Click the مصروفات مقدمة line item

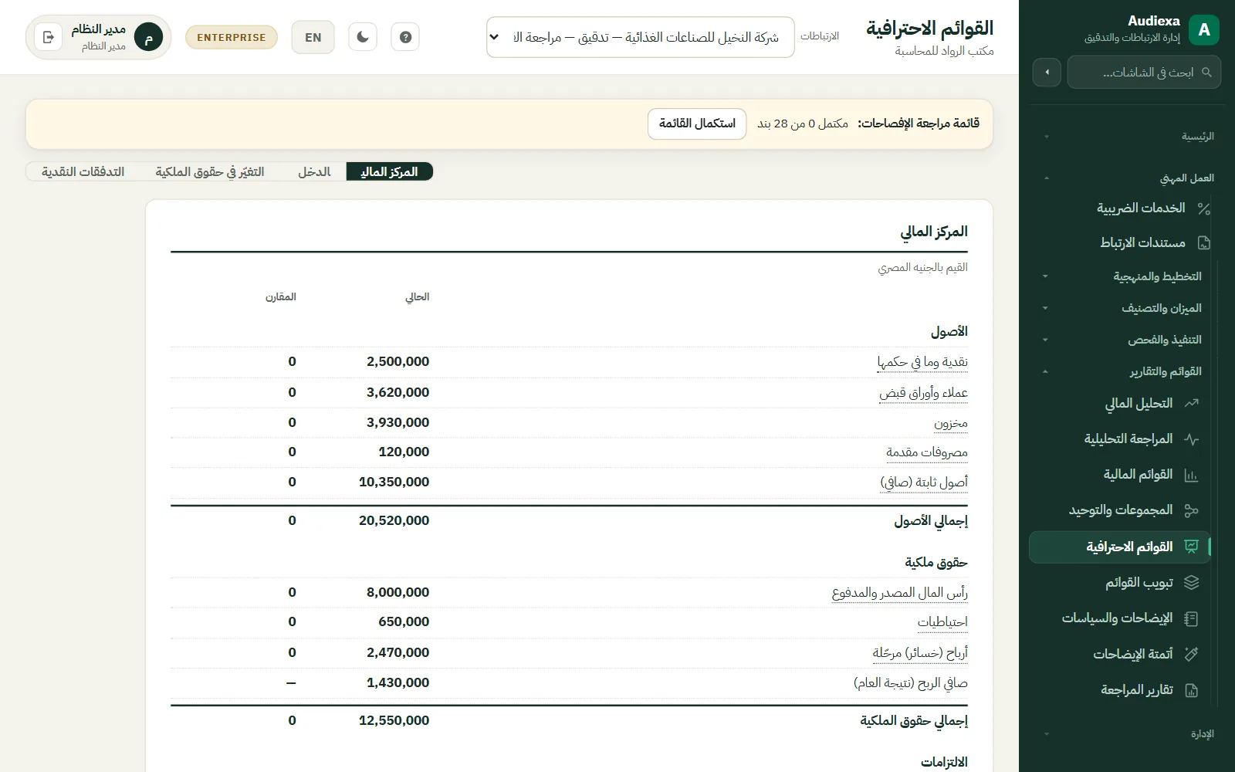click(927, 452)
